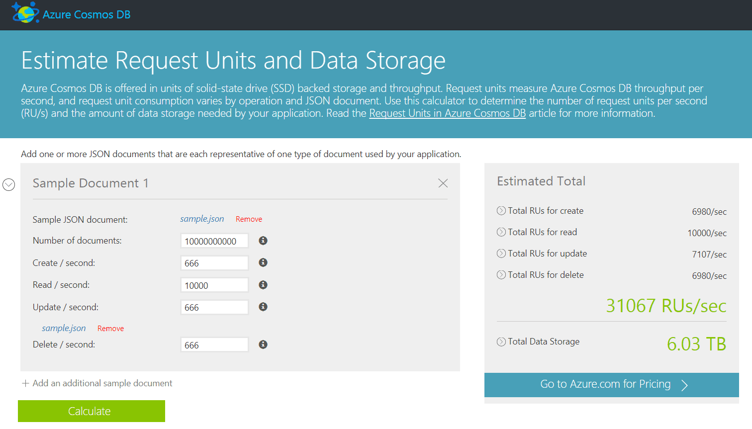The image size is (752, 429).
Task: Click the green Calculate button
Action: pyautogui.click(x=92, y=411)
